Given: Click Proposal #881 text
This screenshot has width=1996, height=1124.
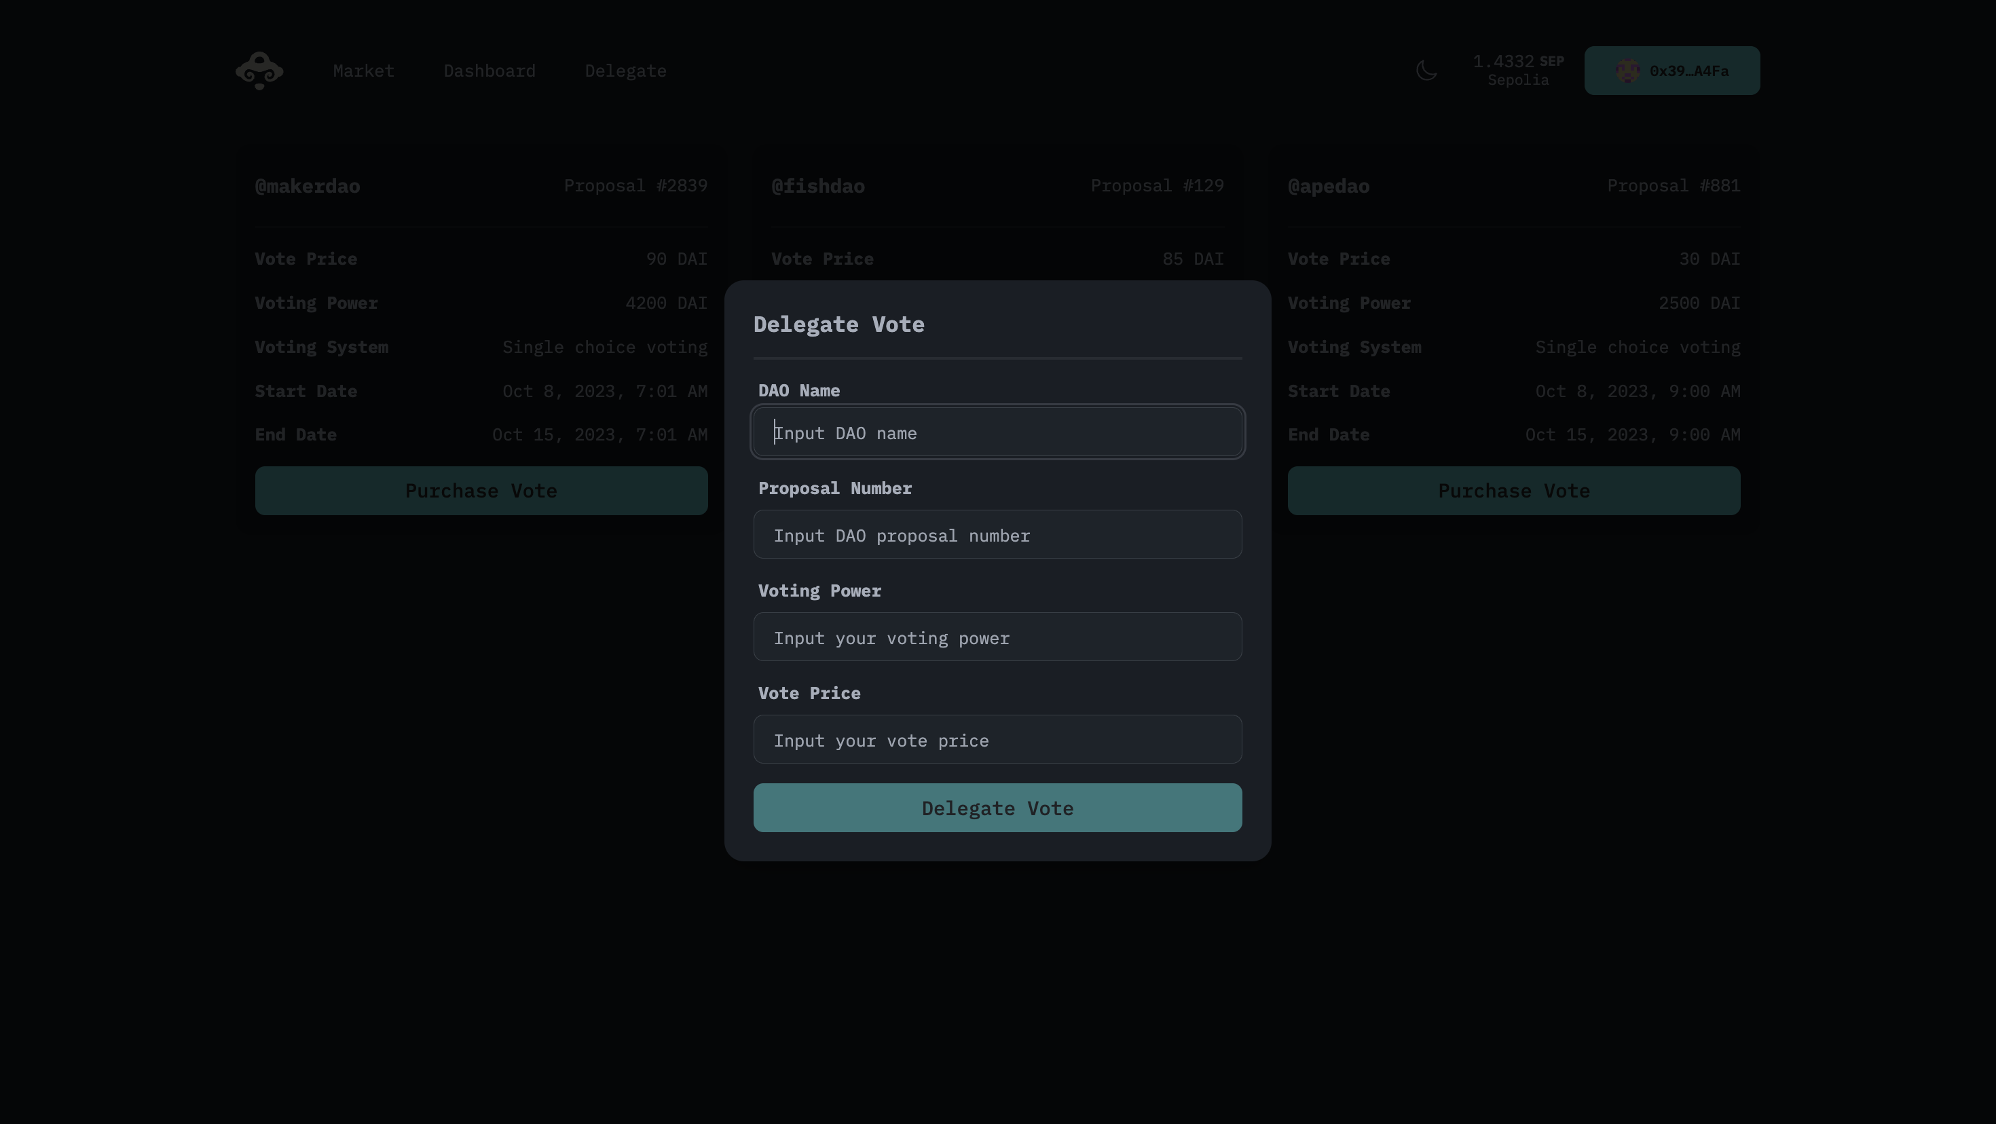Looking at the screenshot, I should 1674,186.
